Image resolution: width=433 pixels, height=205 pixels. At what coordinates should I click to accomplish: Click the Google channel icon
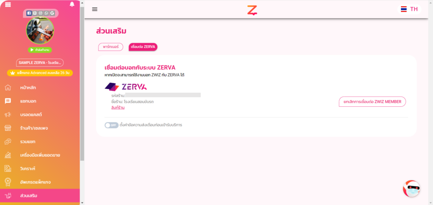click(52, 13)
